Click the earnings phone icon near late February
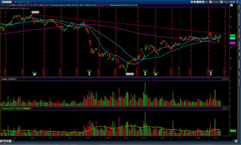The height and width of the screenshot is (145, 241). tap(210, 73)
